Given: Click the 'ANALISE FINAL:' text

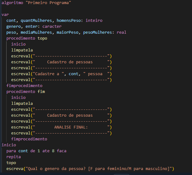Looking at the screenshot, I should coord(71,127).
